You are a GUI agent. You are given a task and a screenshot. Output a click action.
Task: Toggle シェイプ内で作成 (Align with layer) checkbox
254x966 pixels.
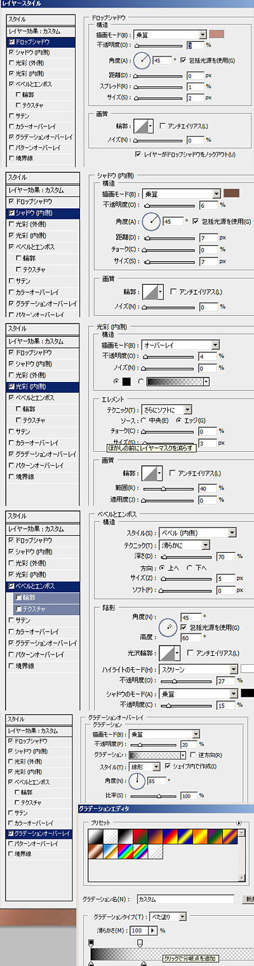(168, 766)
